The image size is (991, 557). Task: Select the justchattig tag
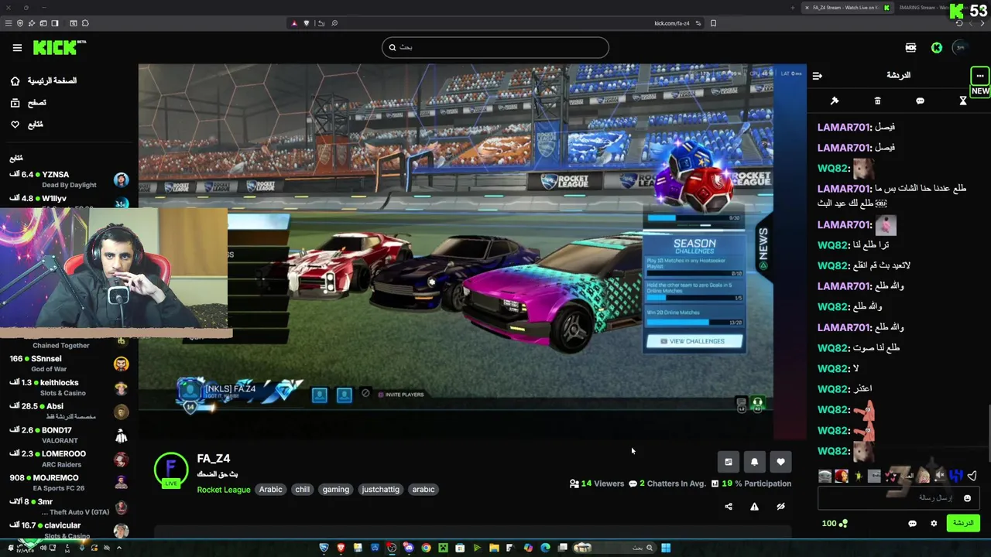click(380, 490)
